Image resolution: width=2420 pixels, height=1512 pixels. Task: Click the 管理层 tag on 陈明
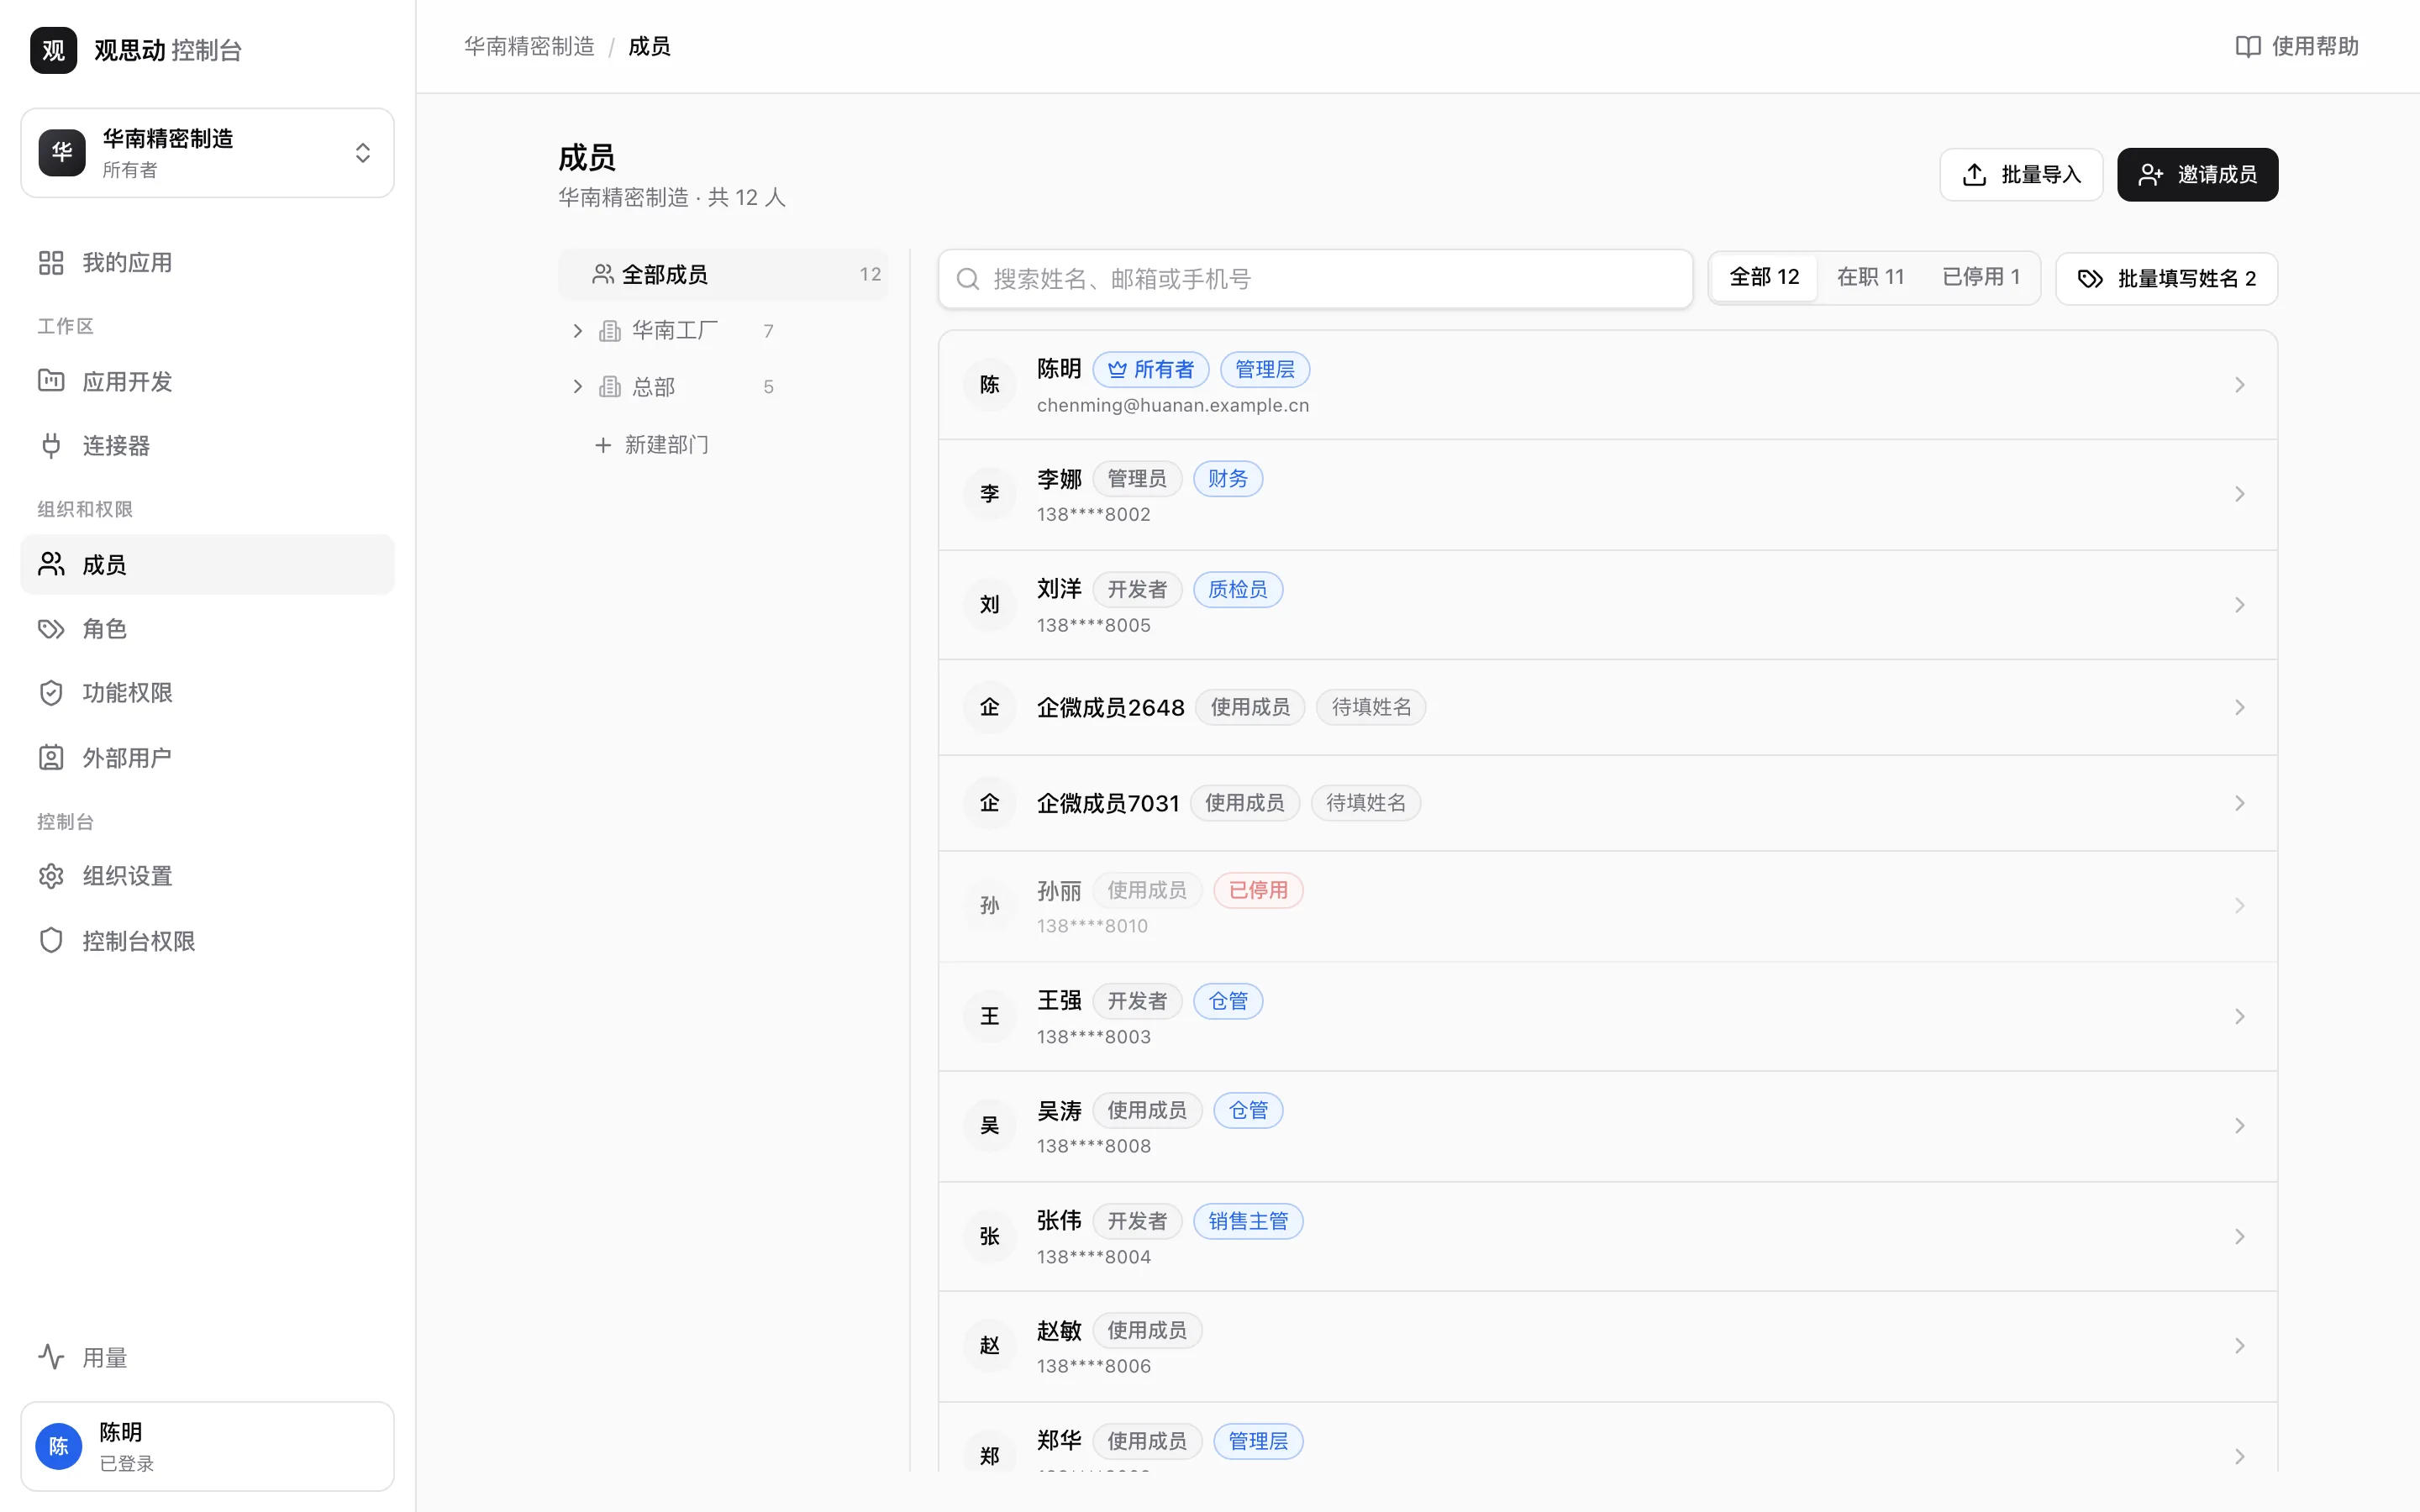tap(1265, 370)
